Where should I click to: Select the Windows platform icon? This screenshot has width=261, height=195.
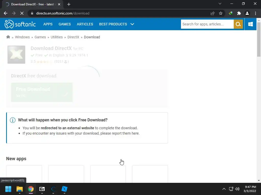(x=250, y=24)
